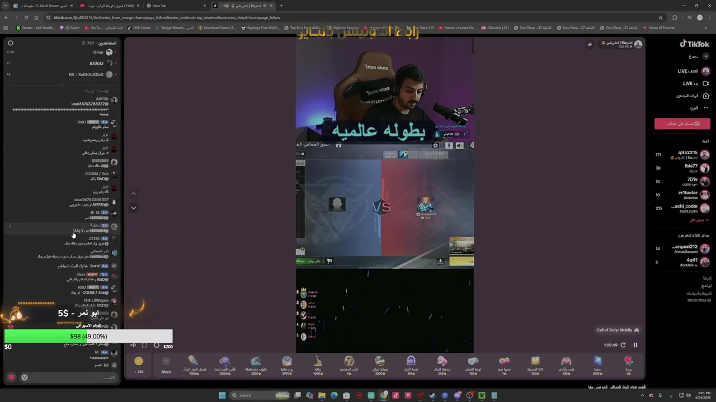Screen dimensions: 716x402
Task: Send the community heart gift
Action: coord(349,365)
